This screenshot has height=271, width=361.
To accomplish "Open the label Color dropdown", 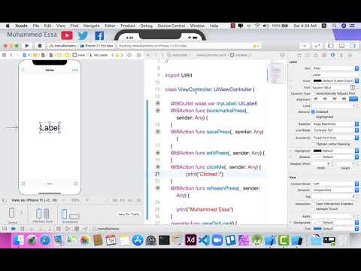I will point(356,81).
